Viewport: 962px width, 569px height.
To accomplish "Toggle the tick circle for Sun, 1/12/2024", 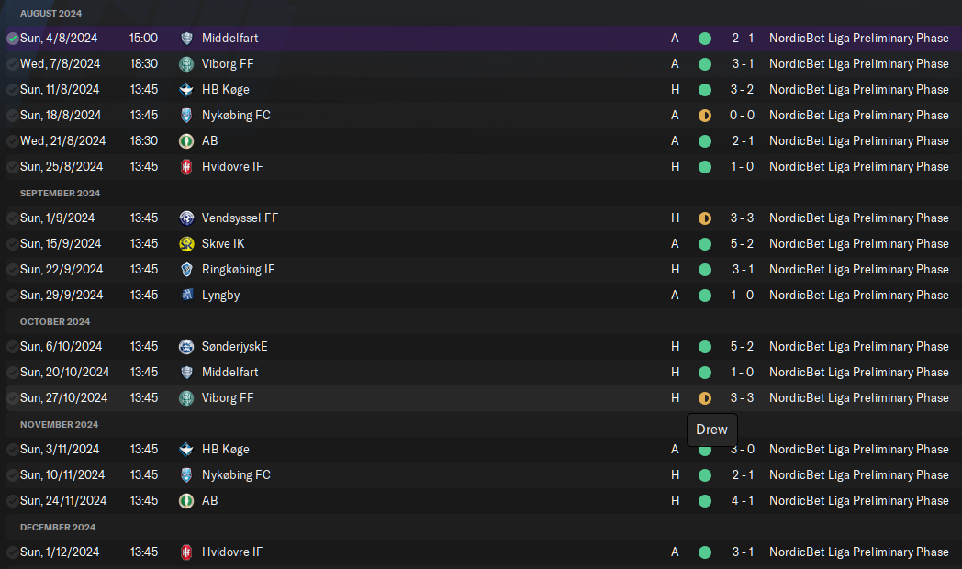I will click(12, 552).
